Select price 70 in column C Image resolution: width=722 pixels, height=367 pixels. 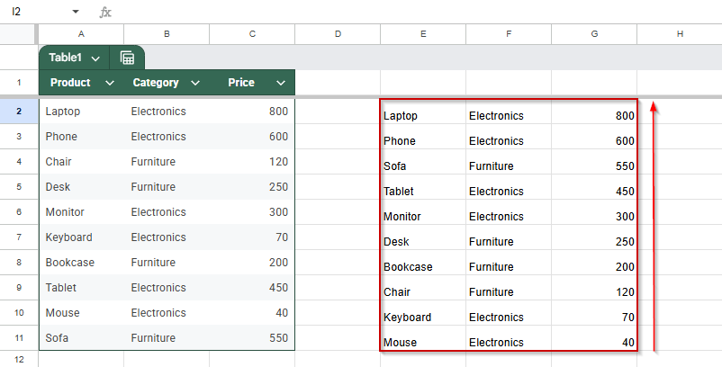[252, 237]
